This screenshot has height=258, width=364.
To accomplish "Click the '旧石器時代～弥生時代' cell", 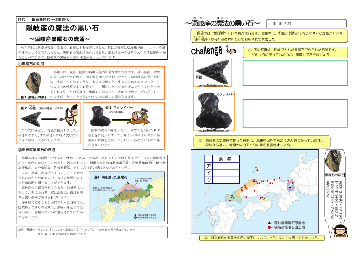I will coord(52,19).
